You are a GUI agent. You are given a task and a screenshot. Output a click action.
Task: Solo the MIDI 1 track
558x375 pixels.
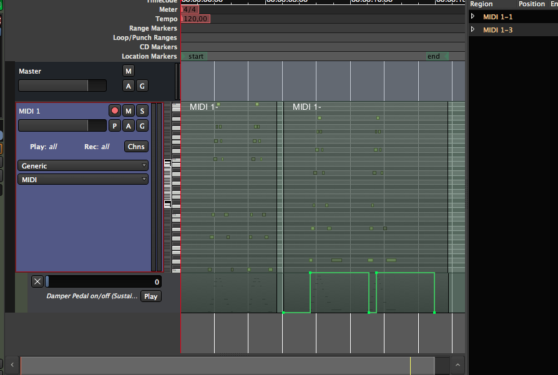click(x=142, y=111)
